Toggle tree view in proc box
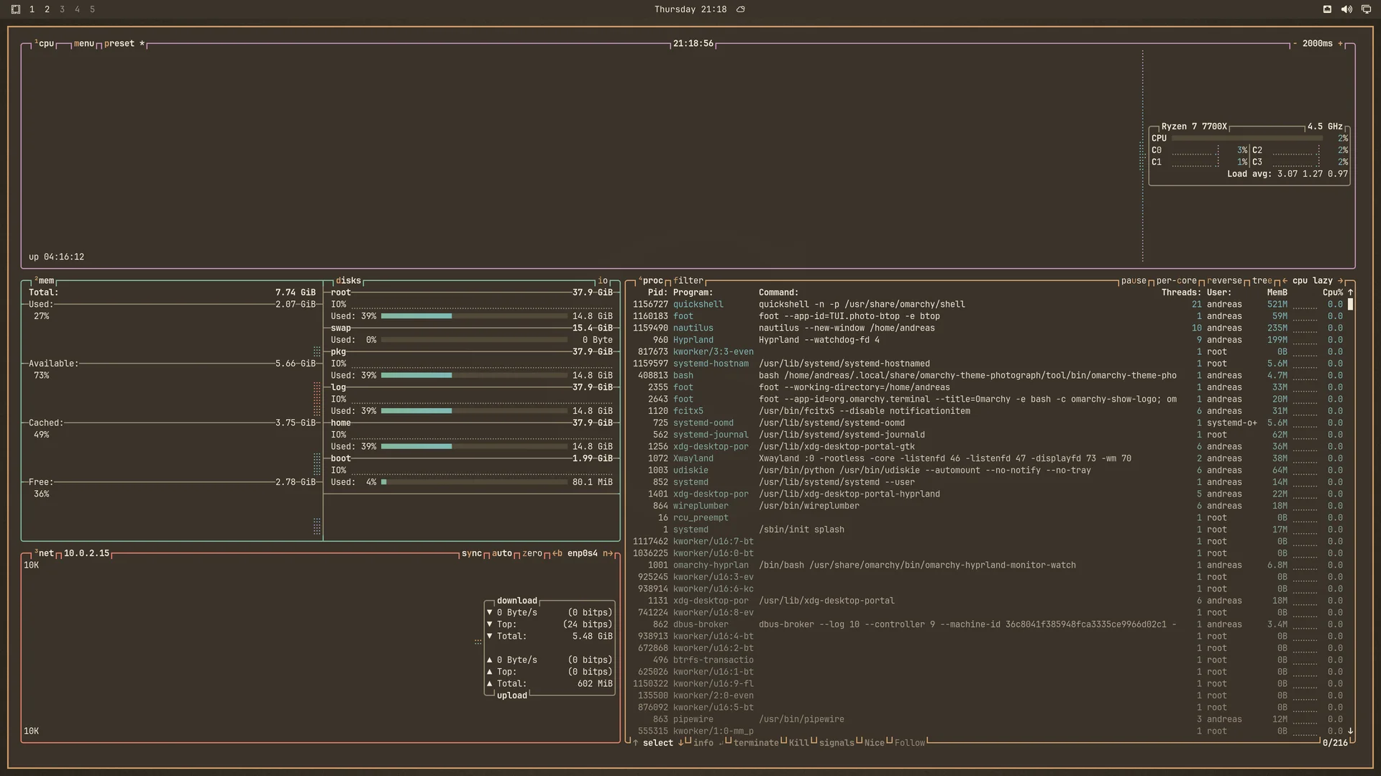The image size is (1381, 776). [x=1262, y=281]
